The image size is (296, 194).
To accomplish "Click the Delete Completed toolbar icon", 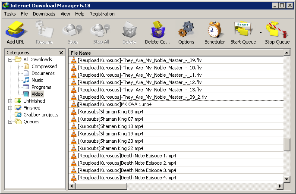I will pyautogui.click(x=158, y=29).
